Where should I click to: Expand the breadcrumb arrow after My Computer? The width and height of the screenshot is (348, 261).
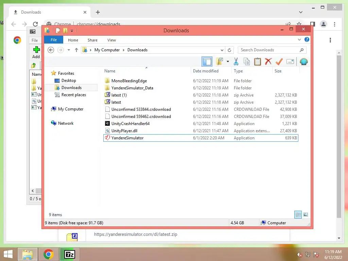[124, 50]
